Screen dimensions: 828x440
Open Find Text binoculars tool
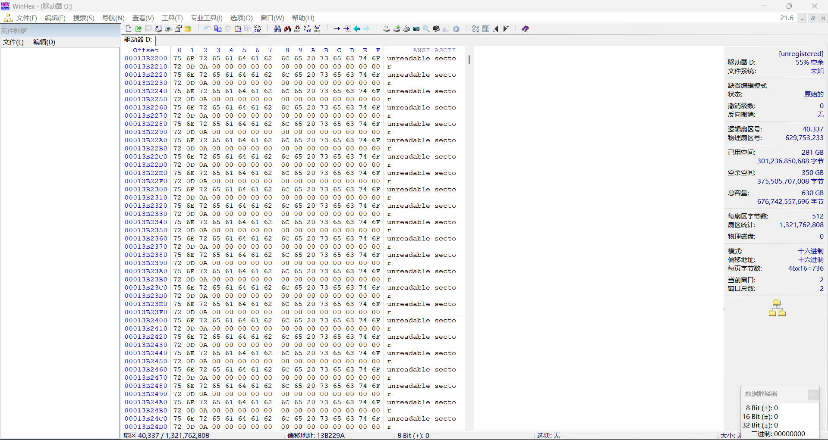point(277,29)
